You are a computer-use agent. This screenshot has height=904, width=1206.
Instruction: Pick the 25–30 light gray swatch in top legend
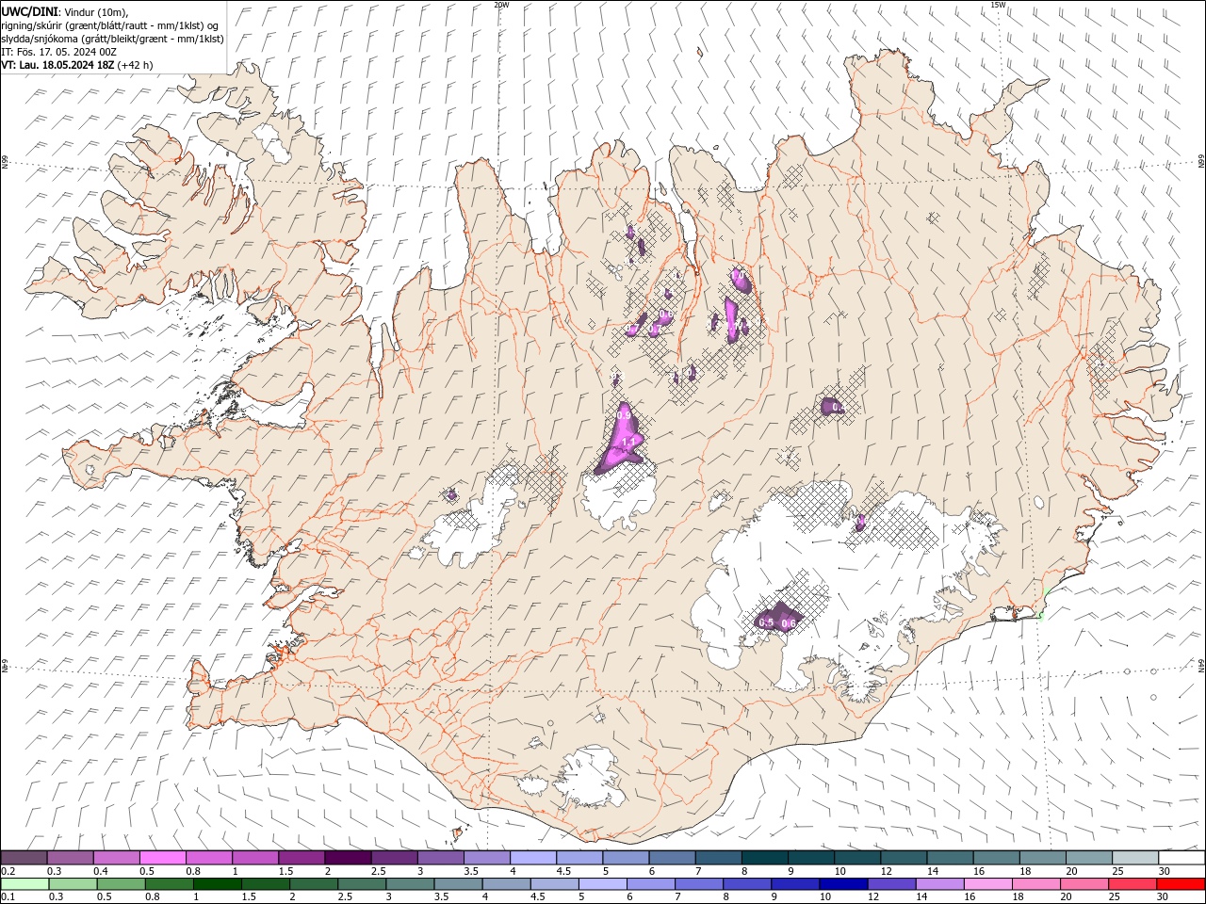coord(1135,858)
